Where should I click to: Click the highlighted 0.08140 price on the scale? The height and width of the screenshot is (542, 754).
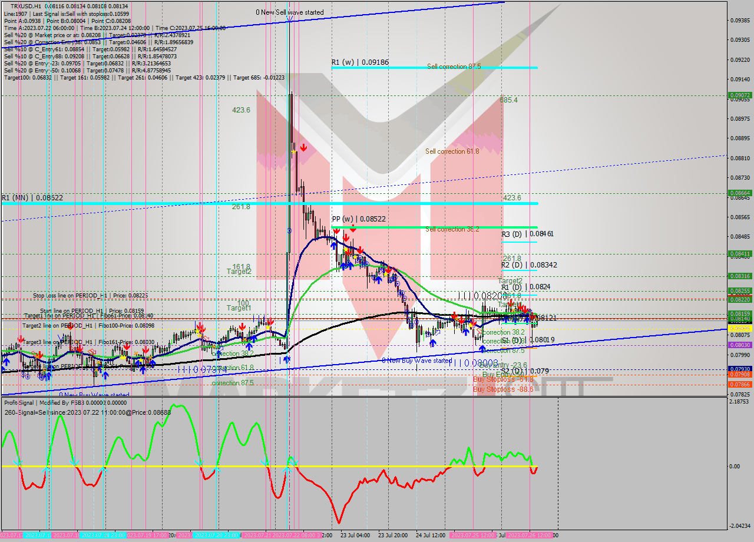(x=740, y=318)
